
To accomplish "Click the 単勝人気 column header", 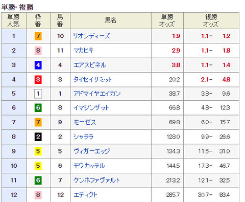I will click(x=14, y=20).
